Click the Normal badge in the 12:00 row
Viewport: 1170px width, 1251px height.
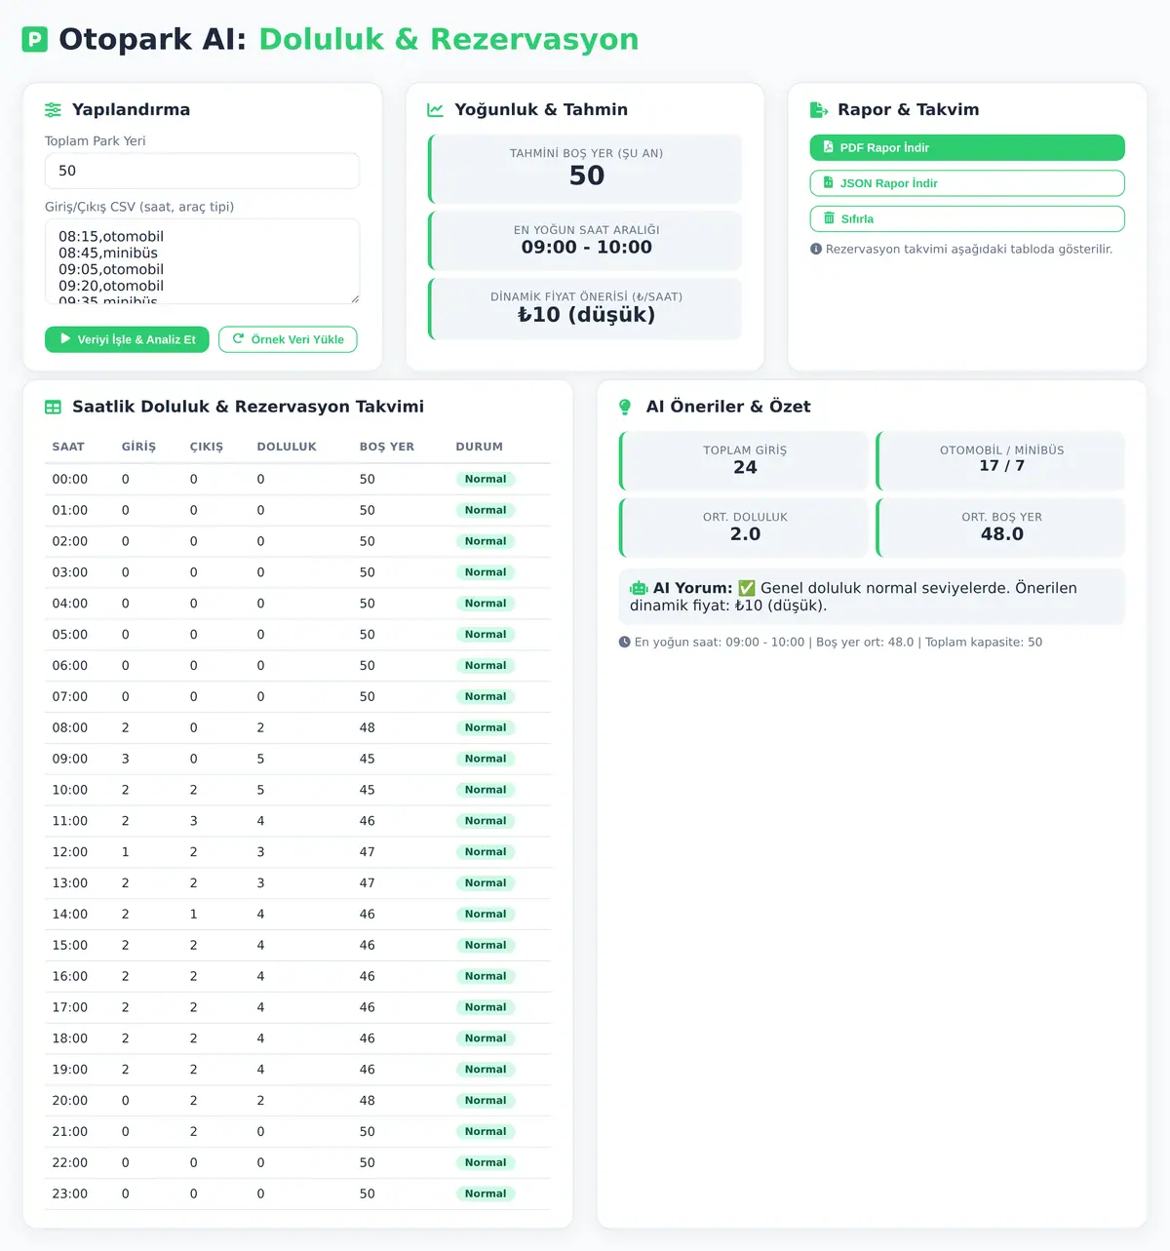(x=486, y=852)
